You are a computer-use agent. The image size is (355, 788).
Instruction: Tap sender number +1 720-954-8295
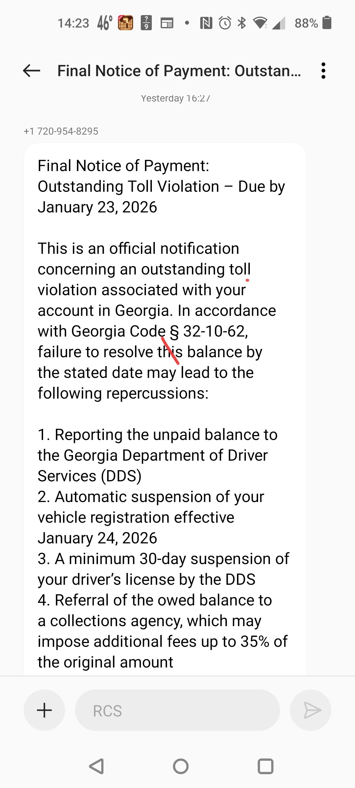[x=61, y=131]
